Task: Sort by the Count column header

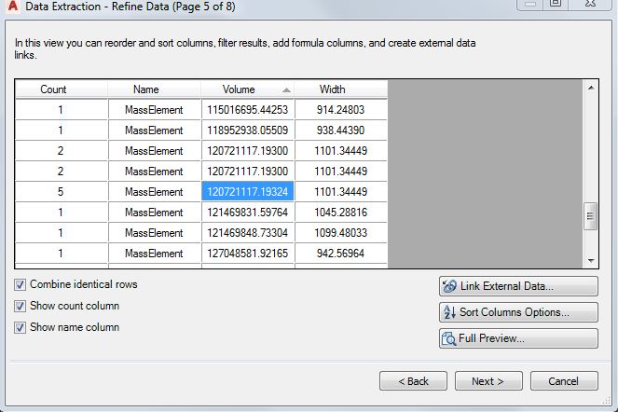Action: click(x=62, y=89)
